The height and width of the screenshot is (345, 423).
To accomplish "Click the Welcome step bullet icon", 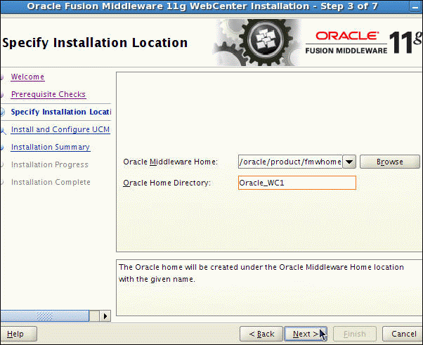I will coord(2,78).
